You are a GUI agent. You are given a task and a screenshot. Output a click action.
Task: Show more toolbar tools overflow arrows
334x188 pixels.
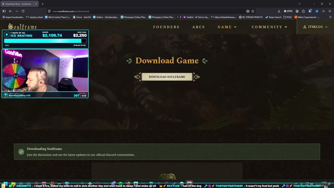(324, 11)
